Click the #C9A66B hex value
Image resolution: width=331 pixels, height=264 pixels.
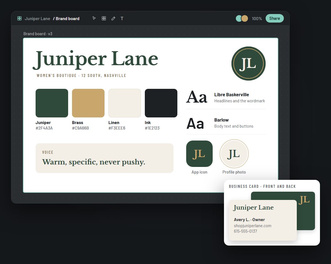[x=81, y=128]
